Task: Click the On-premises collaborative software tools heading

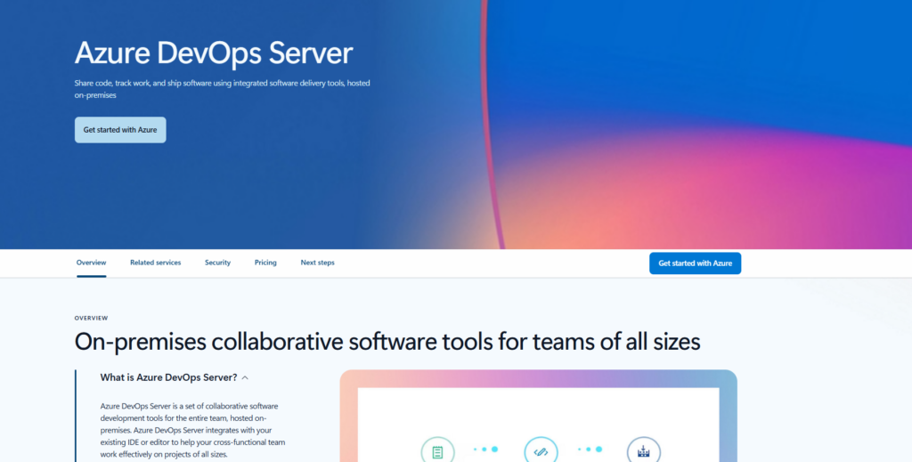Action: (387, 342)
